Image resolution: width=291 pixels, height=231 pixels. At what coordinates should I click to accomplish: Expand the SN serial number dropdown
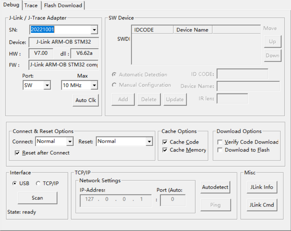(94, 30)
